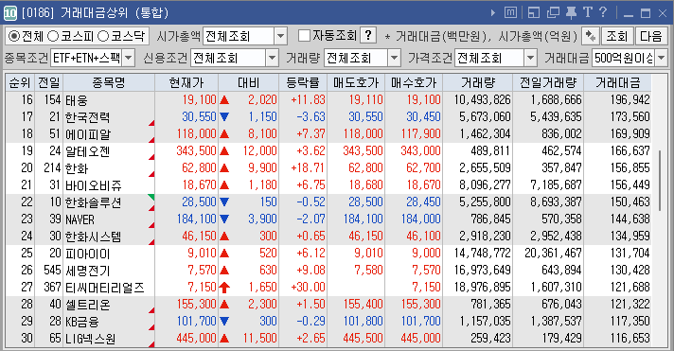
Task: Click the window layout icon in title bar
Action: click(x=534, y=13)
